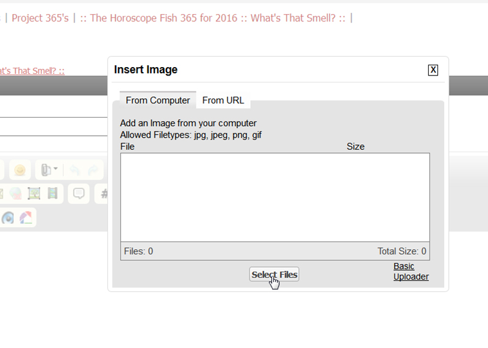
Task: Open the Project 365's link
Action: 40,18
